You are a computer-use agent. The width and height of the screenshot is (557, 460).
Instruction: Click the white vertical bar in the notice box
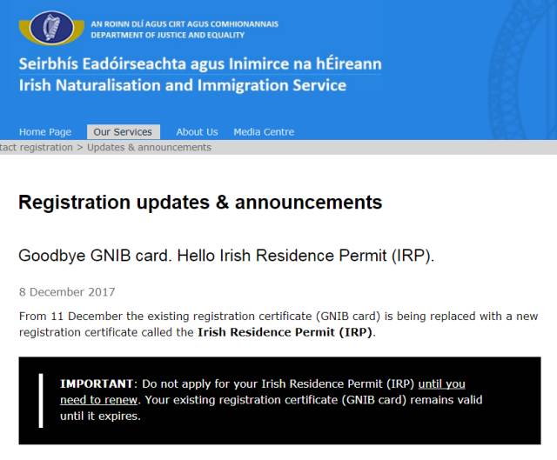(x=40, y=400)
